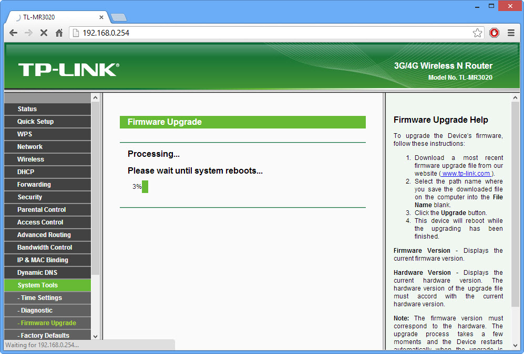Open Access Control settings
This screenshot has height=354, width=524.
[x=47, y=222]
